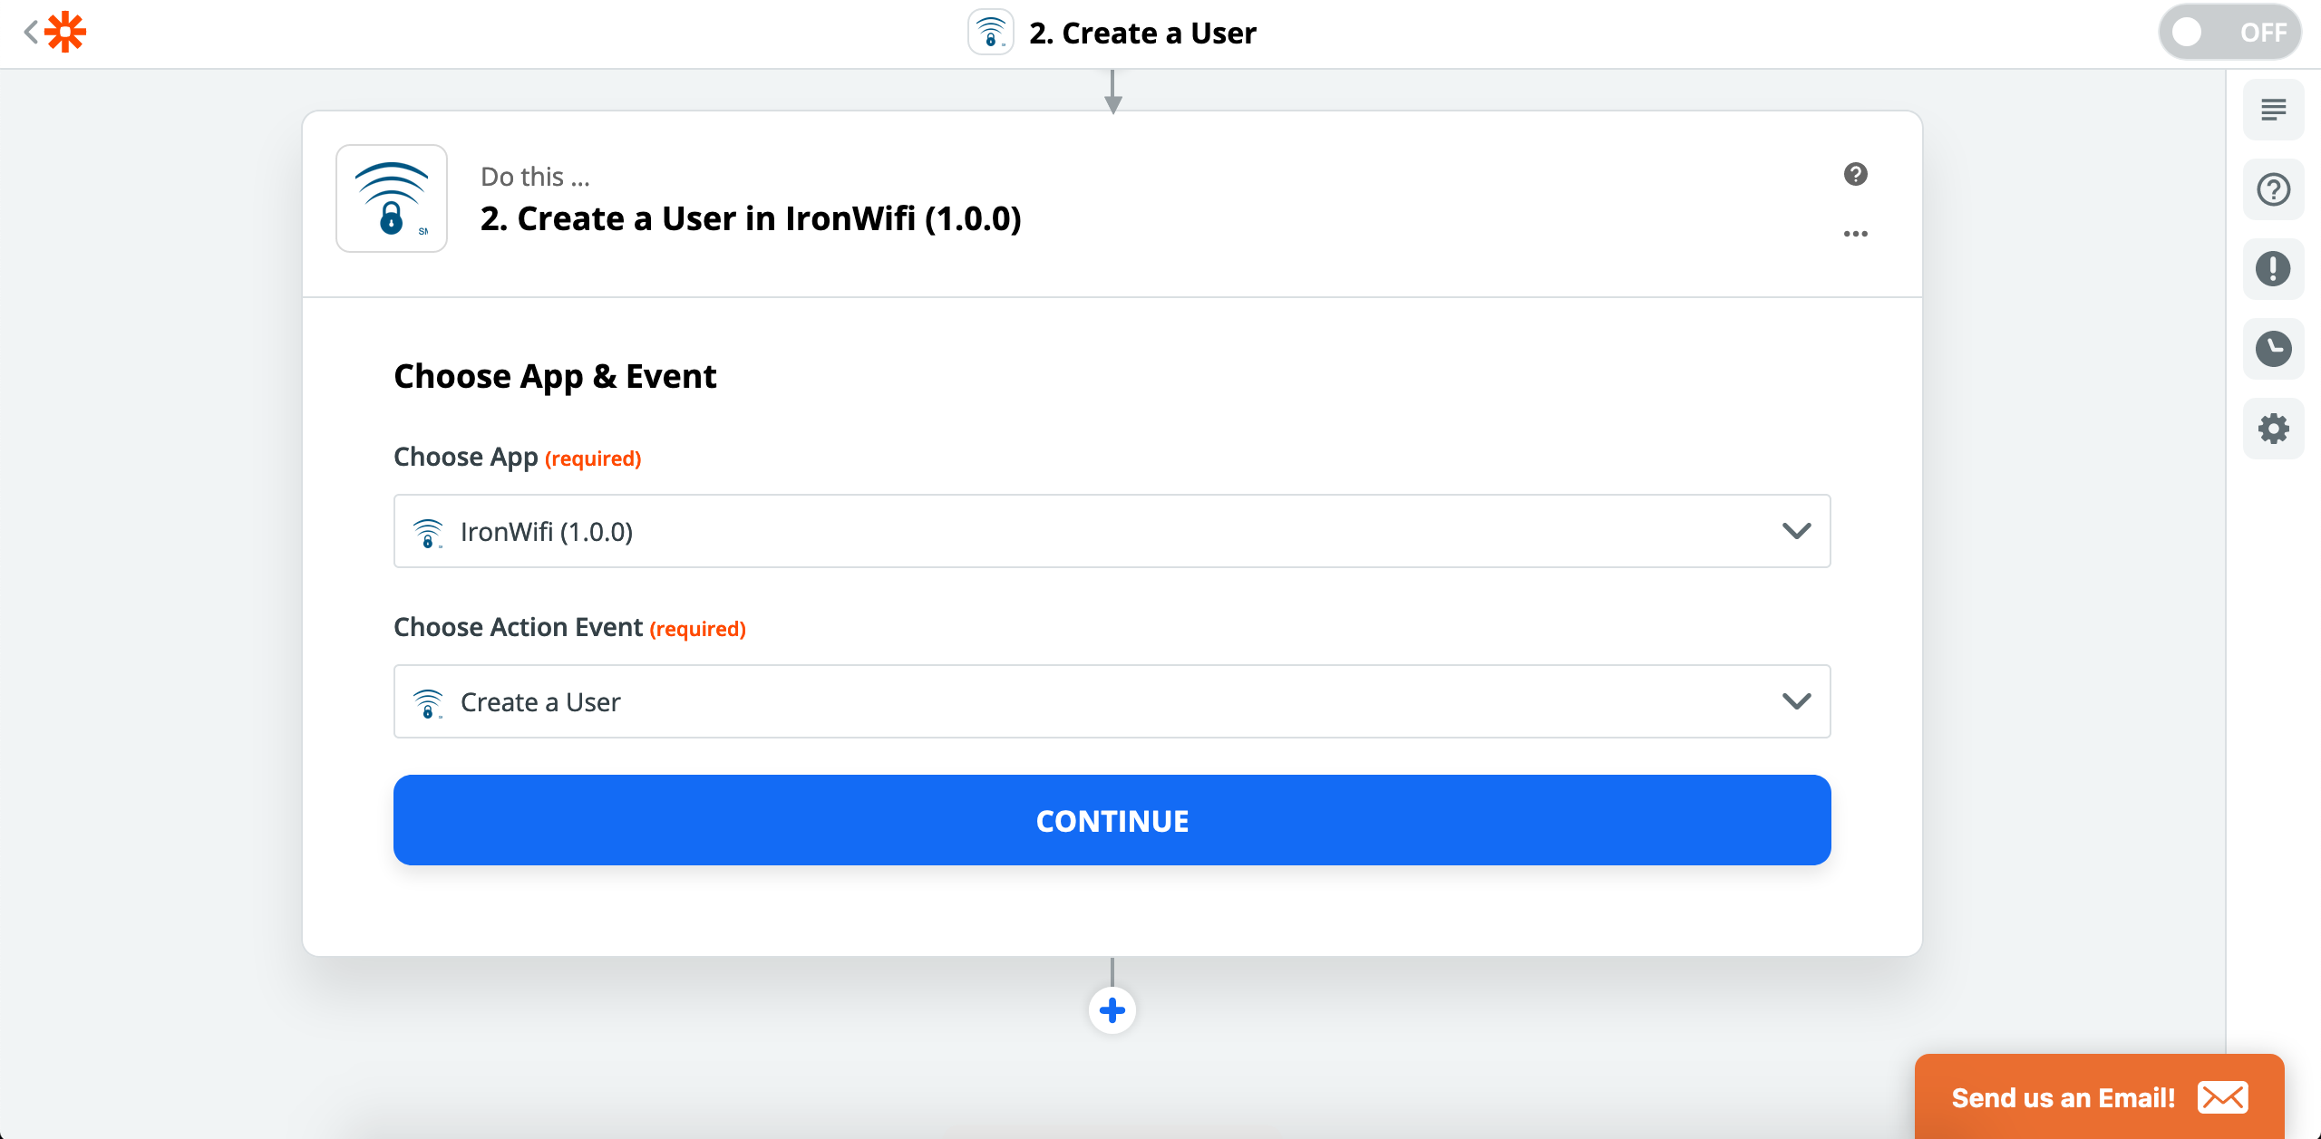Open Zap history with clock icon
2321x1139 pixels.
[2274, 348]
